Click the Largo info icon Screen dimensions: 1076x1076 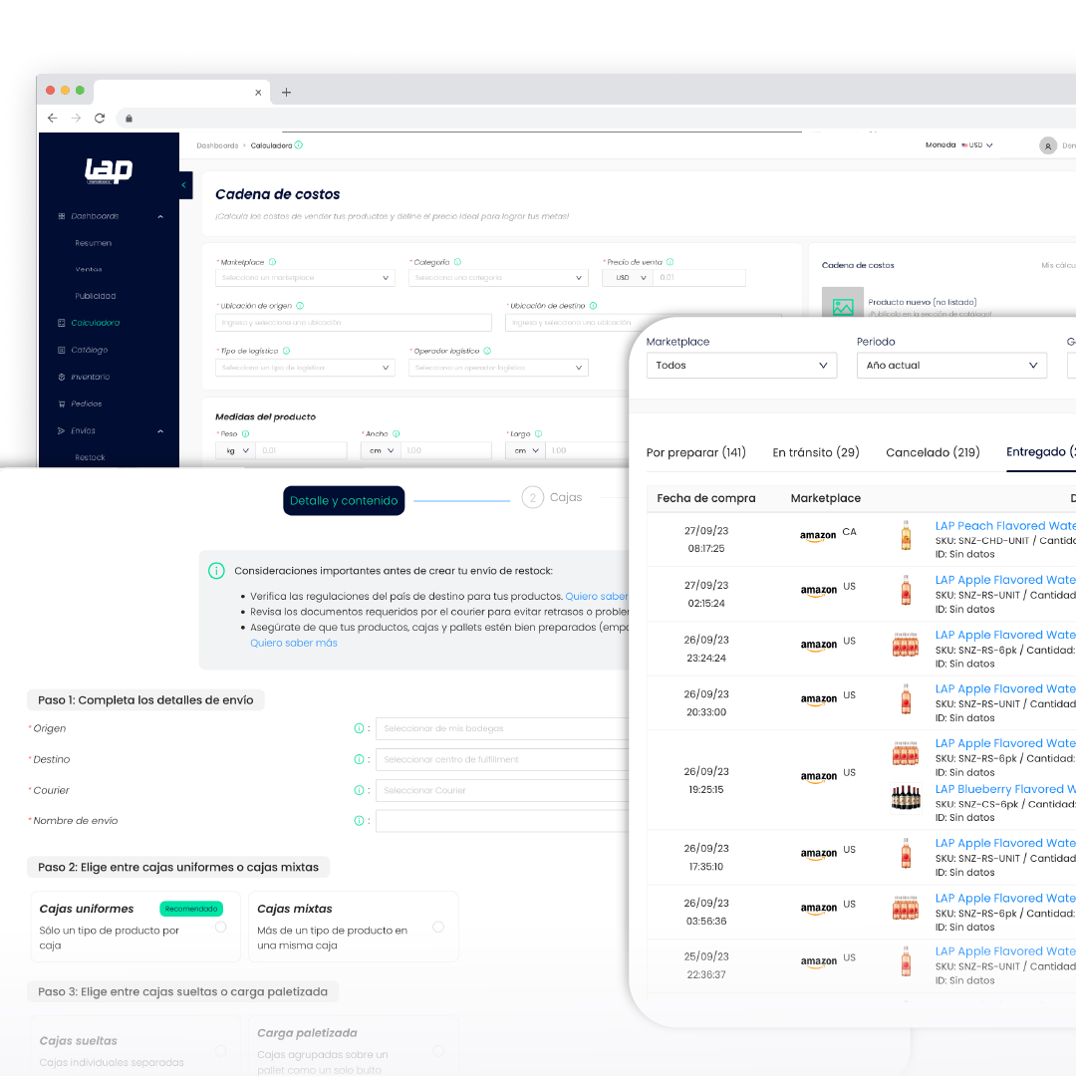(x=538, y=433)
